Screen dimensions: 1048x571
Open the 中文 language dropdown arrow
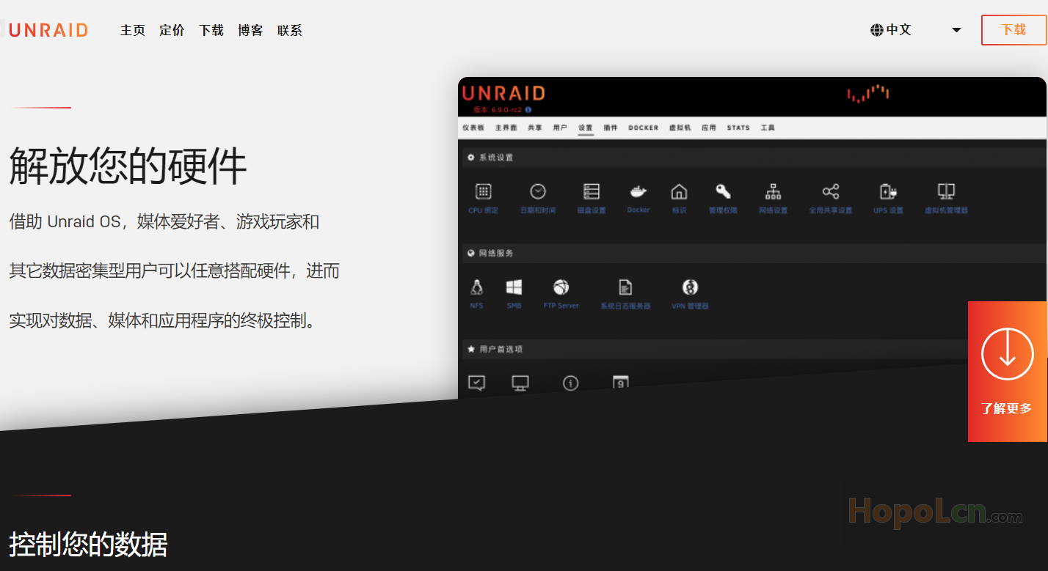click(956, 30)
